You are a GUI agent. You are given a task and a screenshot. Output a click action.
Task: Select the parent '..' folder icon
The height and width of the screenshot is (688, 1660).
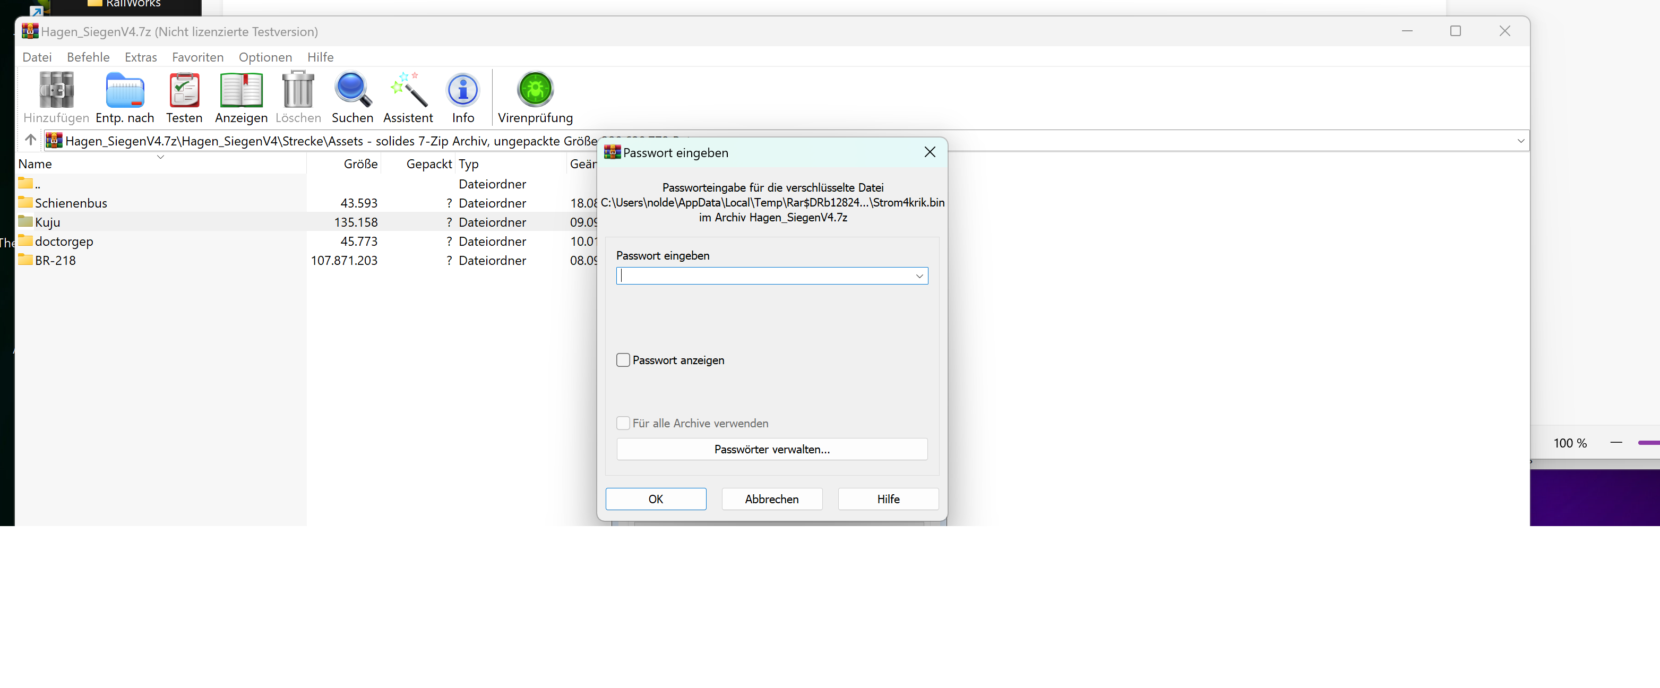(x=26, y=183)
